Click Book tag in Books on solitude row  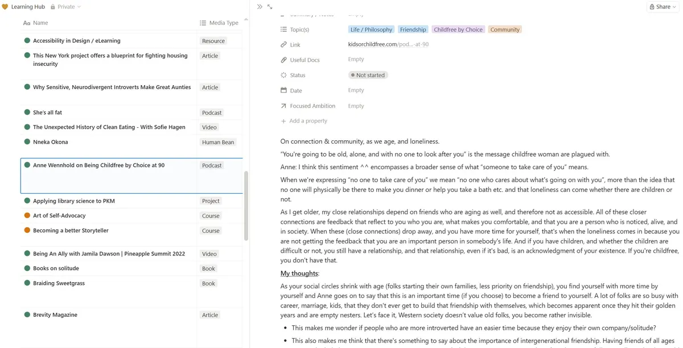[x=209, y=269]
